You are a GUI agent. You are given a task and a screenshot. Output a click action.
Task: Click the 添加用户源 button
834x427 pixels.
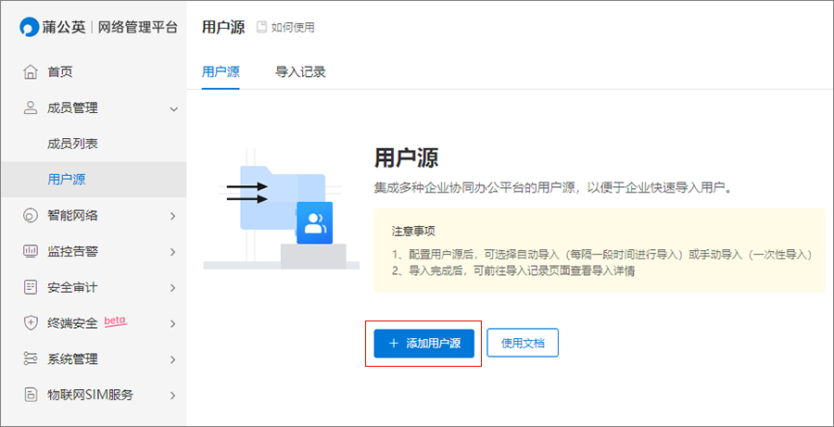pyautogui.click(x=423, y=344)
